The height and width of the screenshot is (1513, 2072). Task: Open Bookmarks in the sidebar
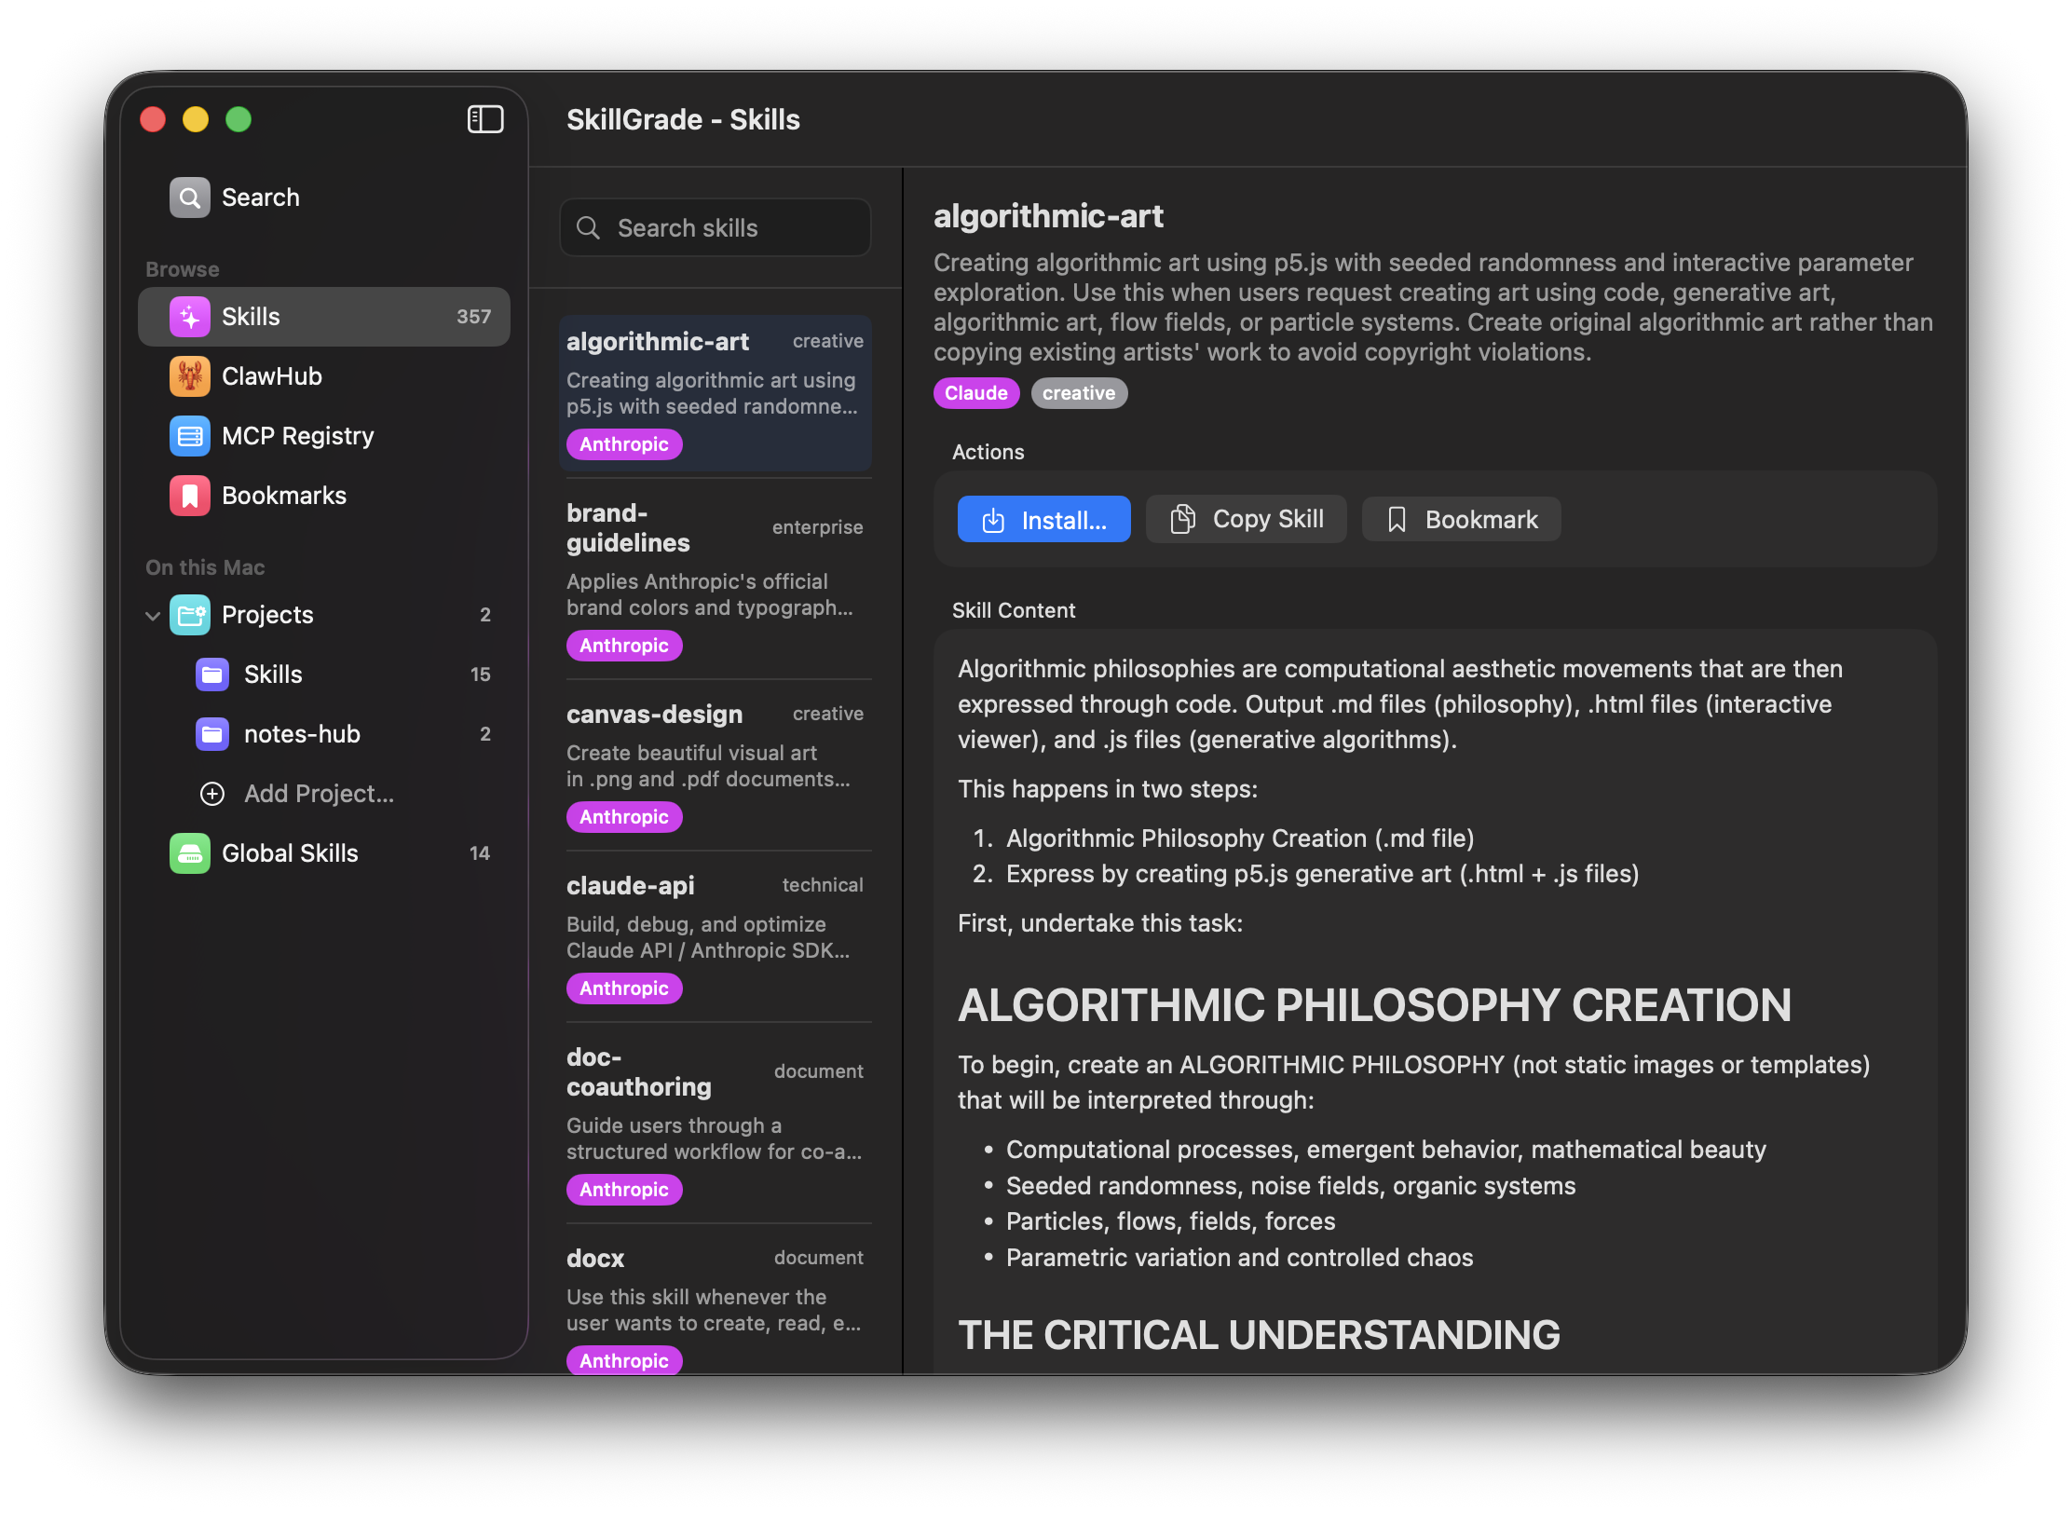pos(324,496)
